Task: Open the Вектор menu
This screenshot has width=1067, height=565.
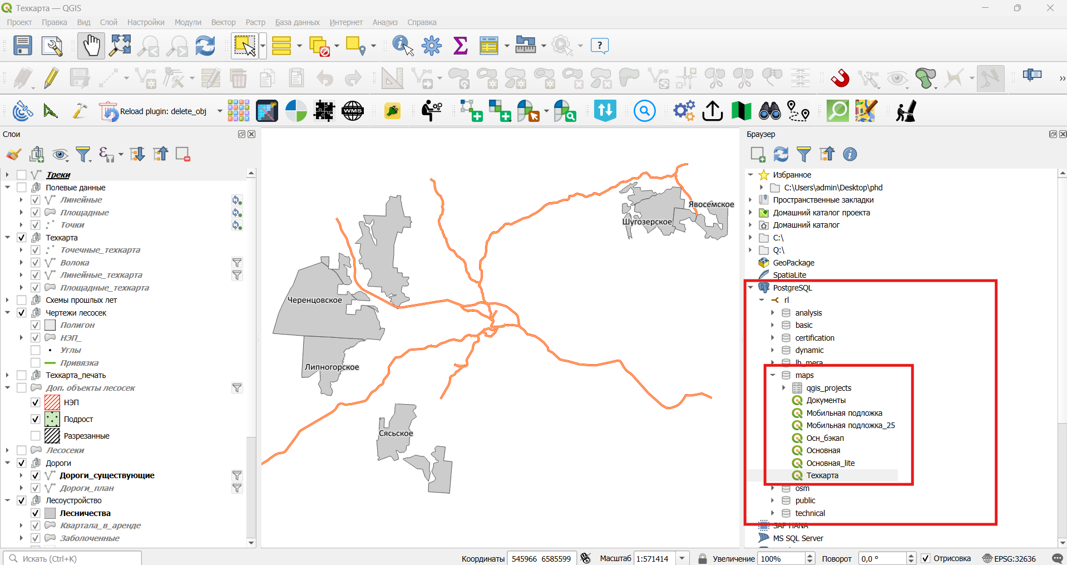Action: (x=224, y=22)
